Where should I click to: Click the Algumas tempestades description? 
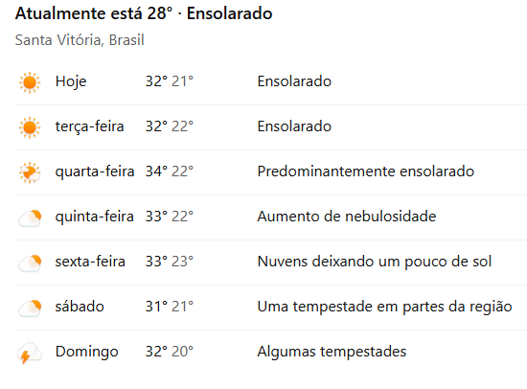coord(332,352)
